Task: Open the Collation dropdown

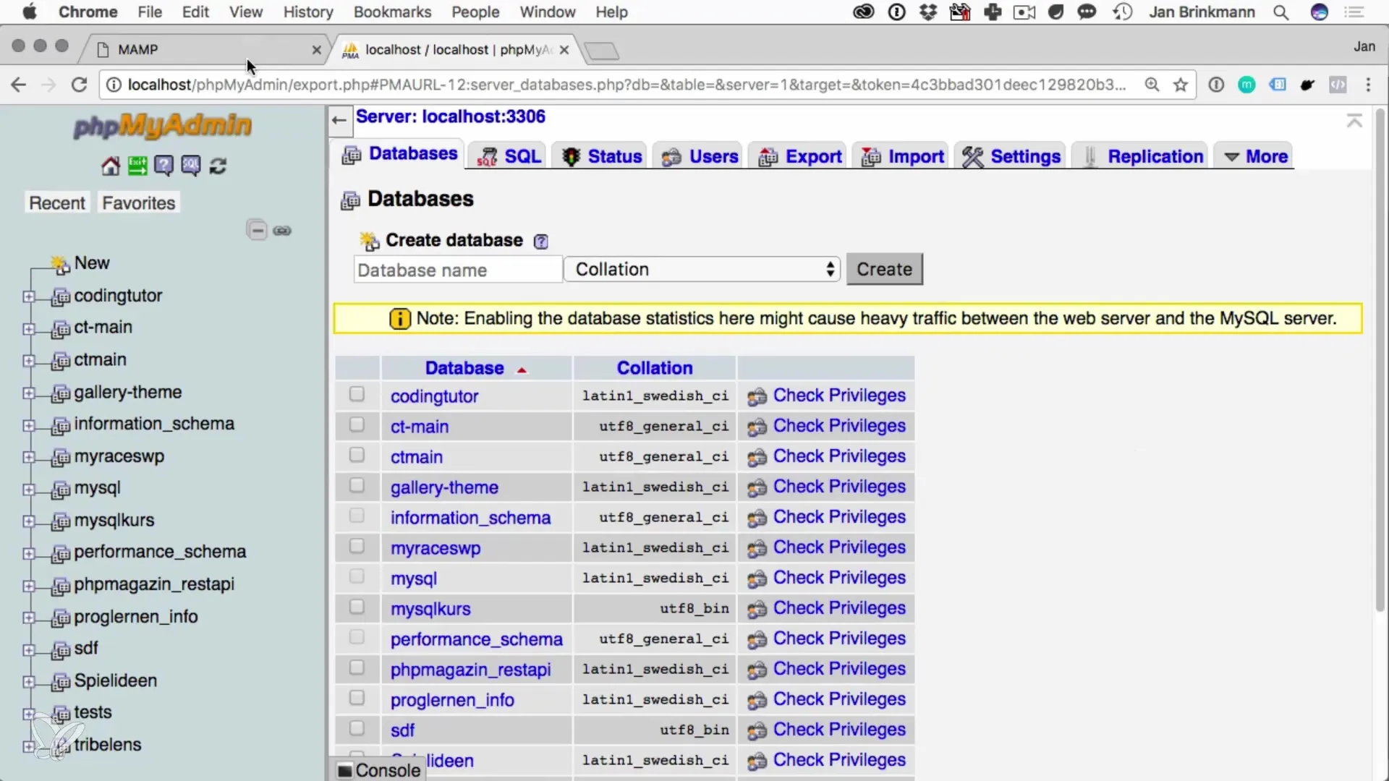Action: click(x=702, y=270)
